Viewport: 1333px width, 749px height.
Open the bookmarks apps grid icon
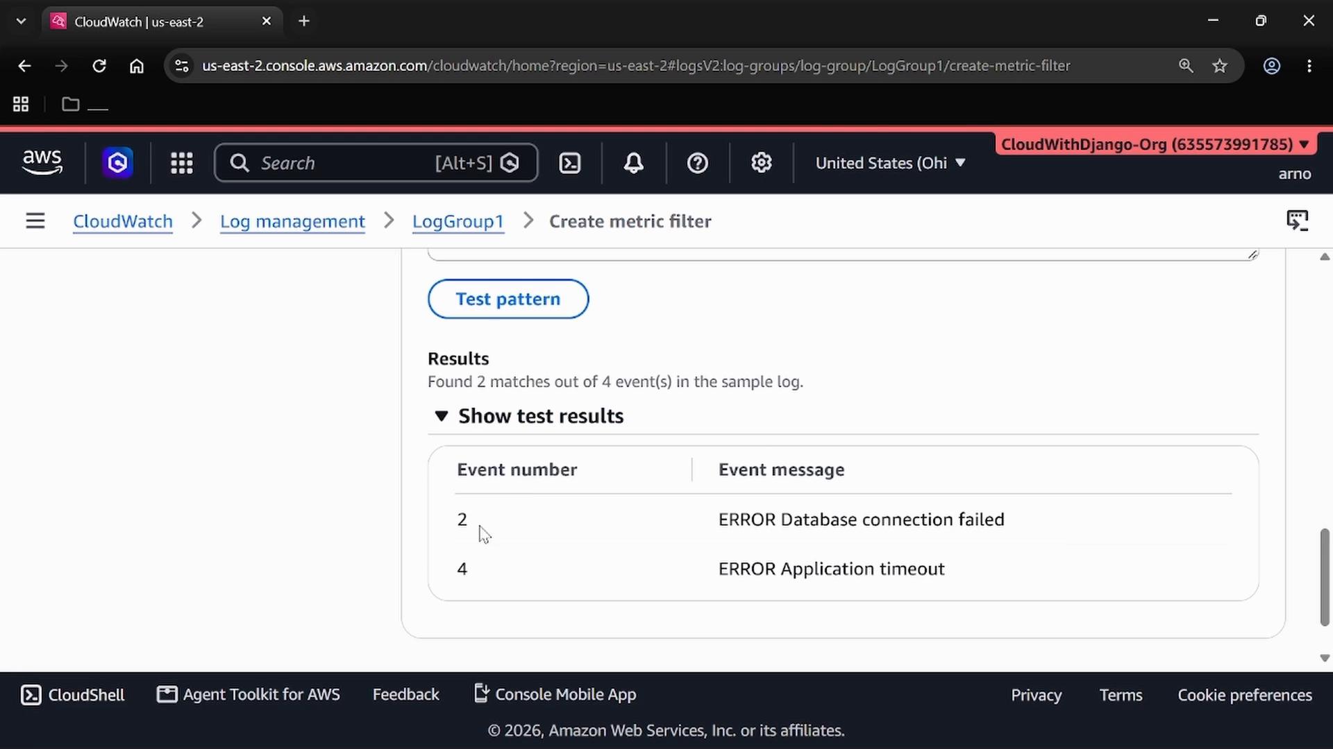point(21,104)
